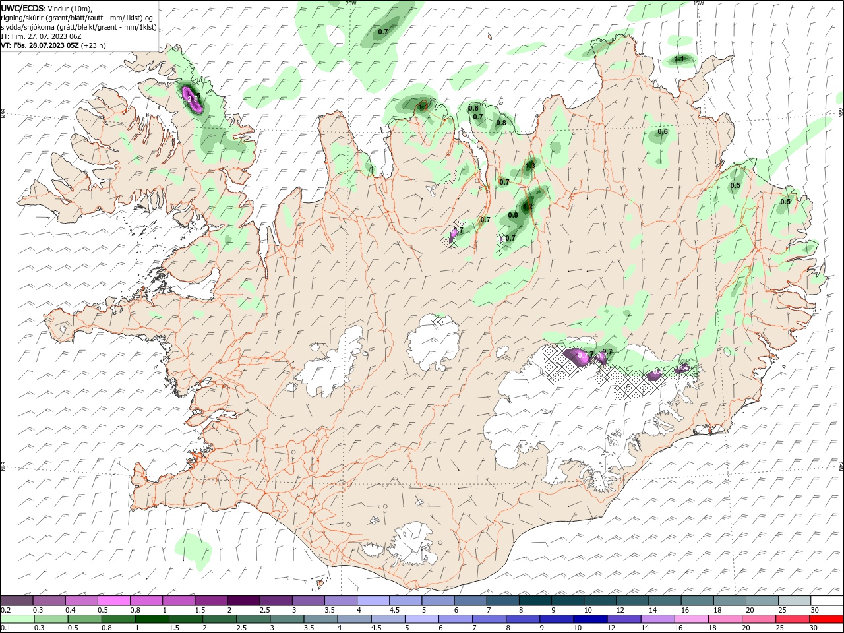Click the 0.9 precipitation value on map
The image size is (844, 633).
point(513,216)
